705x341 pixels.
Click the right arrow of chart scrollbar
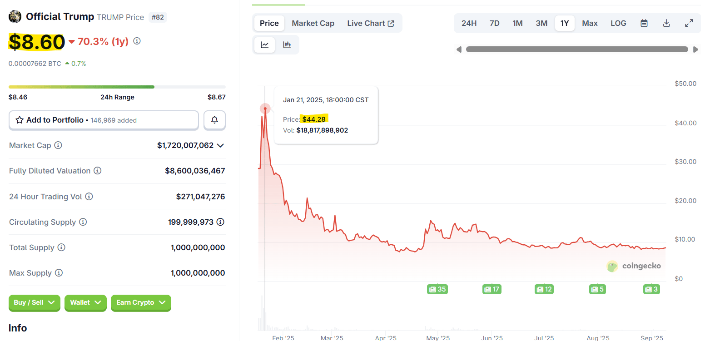[695, 49]
